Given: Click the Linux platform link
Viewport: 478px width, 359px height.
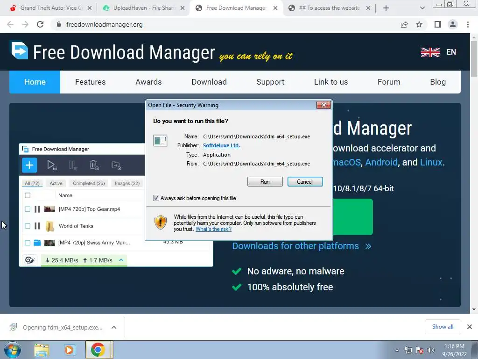Looking at the screenshot, I should coord(431,162).
